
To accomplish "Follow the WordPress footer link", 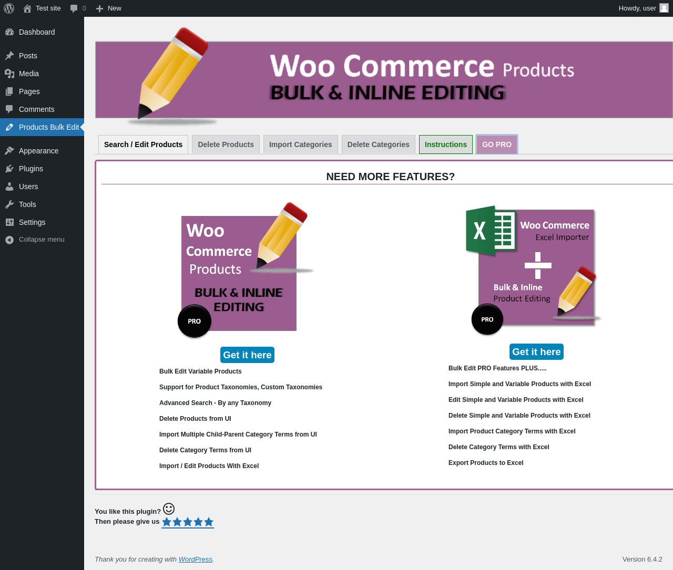I will (195, 559).
